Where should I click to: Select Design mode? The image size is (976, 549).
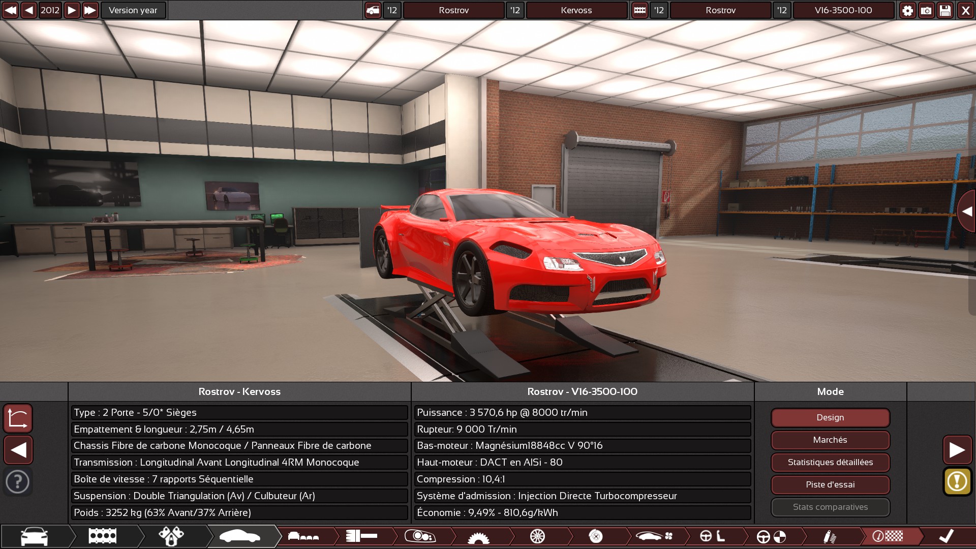tap(830, 417)
